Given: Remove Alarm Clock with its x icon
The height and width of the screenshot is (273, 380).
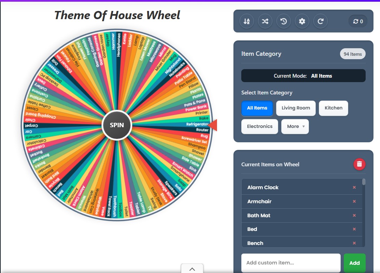Looking at the screenshot, I should click(354, 187).
